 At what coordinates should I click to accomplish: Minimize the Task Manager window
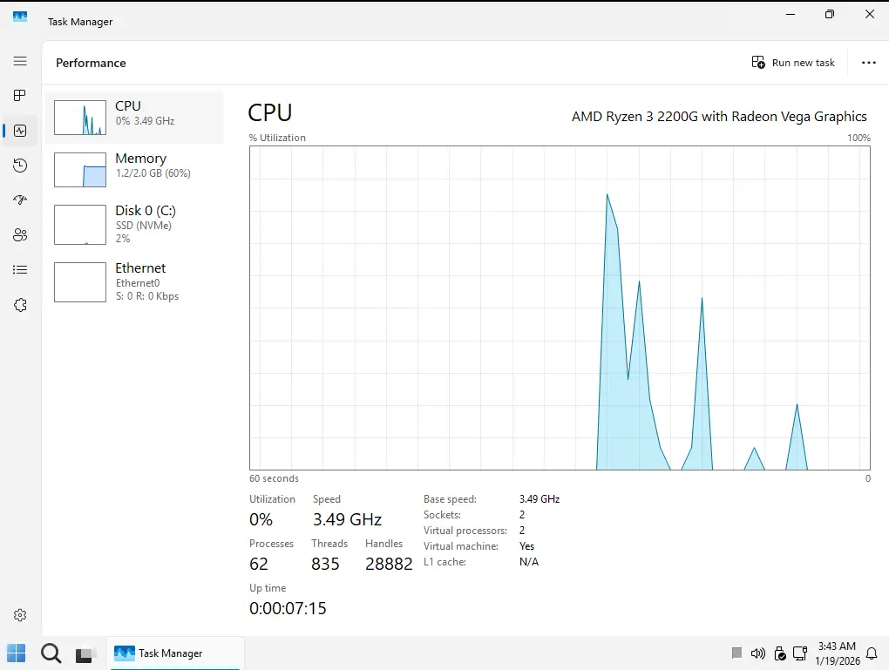[x=791, y=14]
